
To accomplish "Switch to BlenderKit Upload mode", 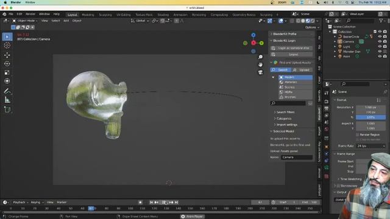I will (302, 70).
